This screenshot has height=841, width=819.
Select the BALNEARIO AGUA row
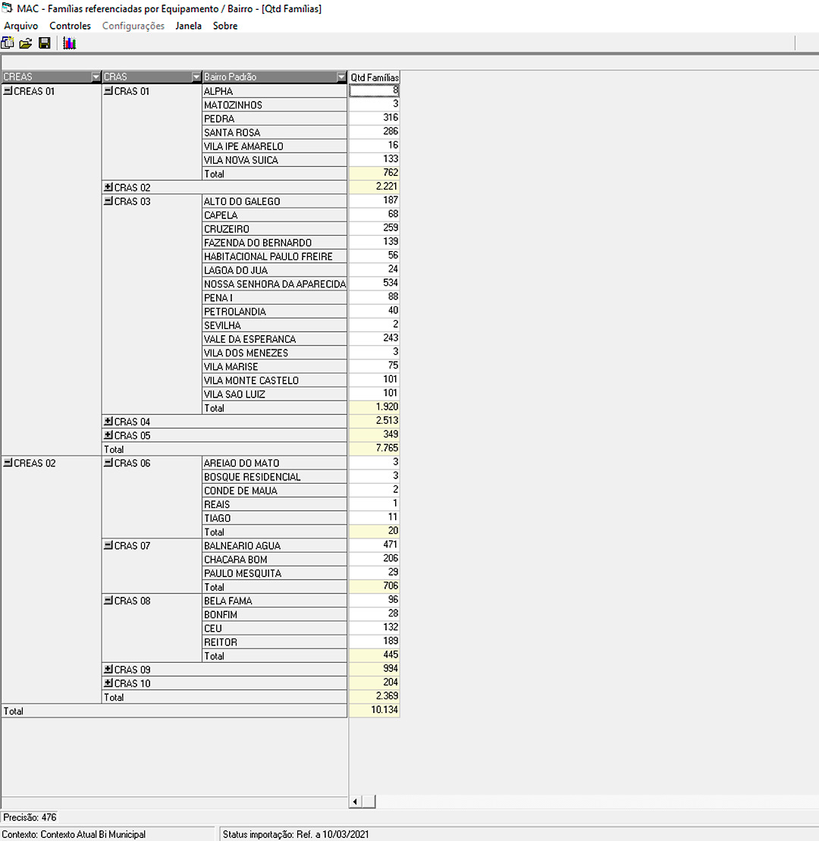[275, 545]
